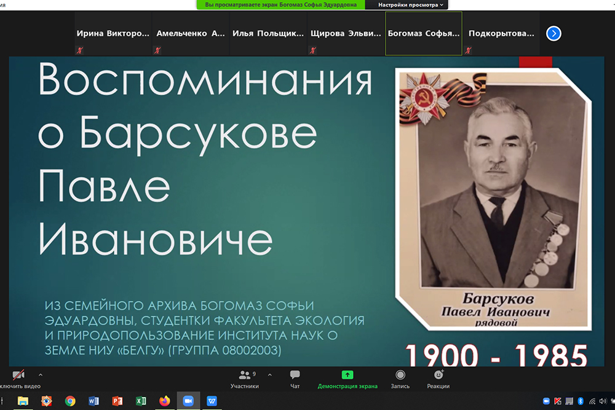Click the green screen-viewing notification banner
615x410 pixels.
(280, 5)
